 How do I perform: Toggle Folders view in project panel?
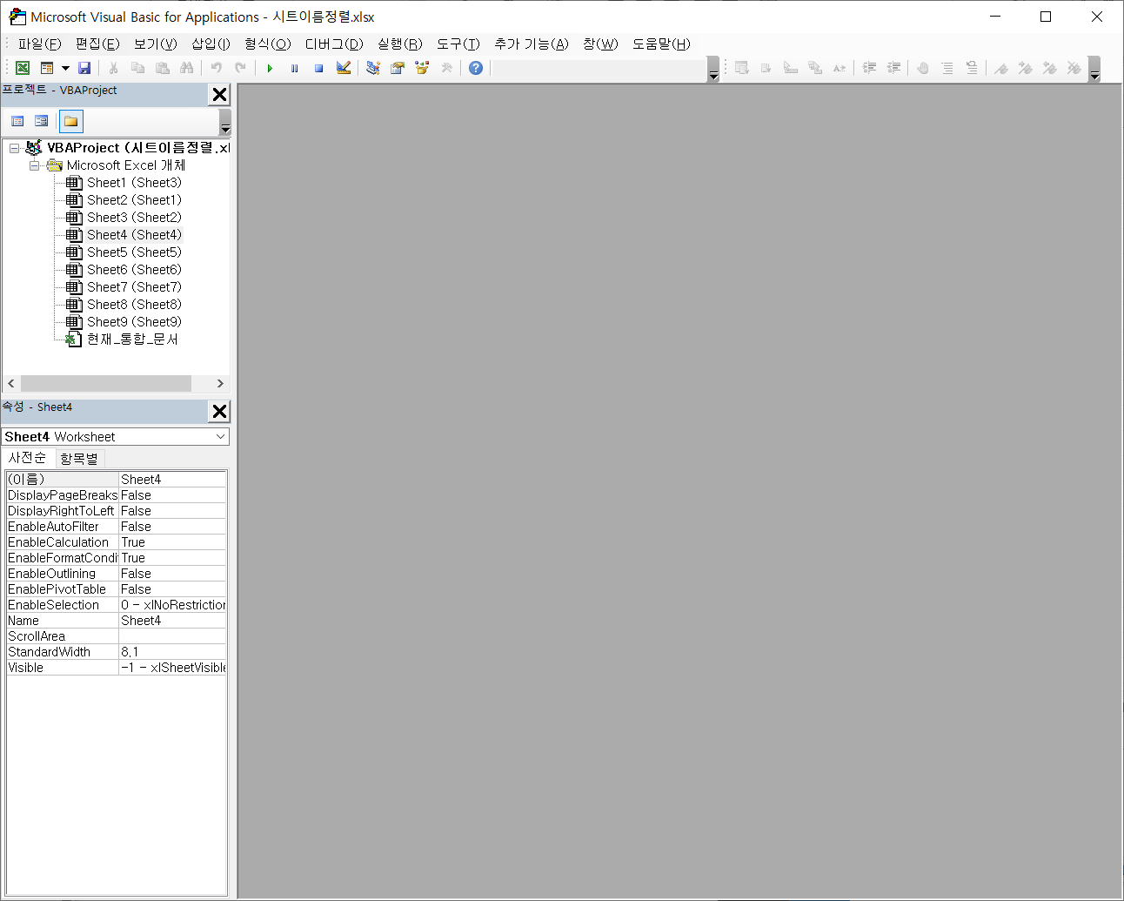pos(70,121)
